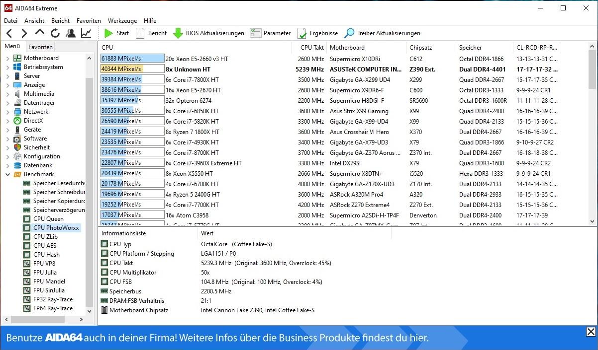
Task: Select the Konfiguration tree node
Action: pos(42,156)
